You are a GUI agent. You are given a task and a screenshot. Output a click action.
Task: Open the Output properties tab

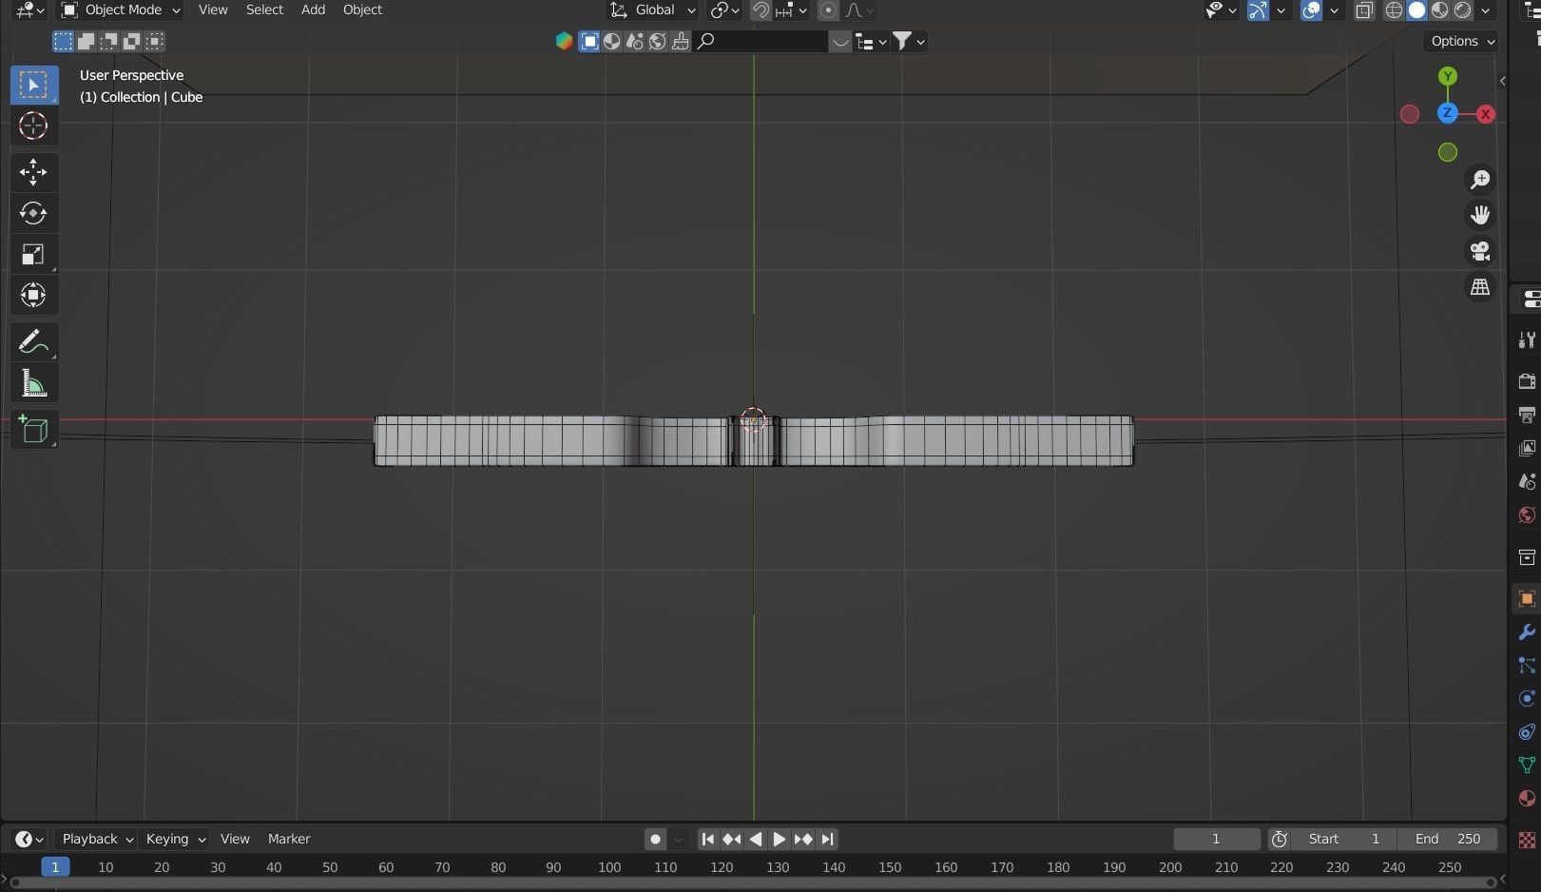point(1527,415)
